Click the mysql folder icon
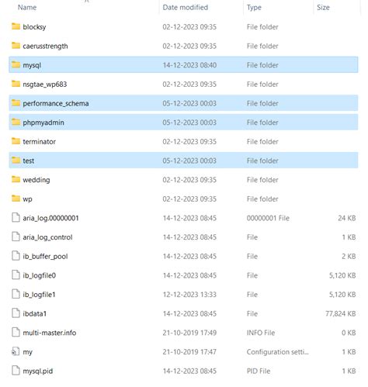 (x=16, y=64)
